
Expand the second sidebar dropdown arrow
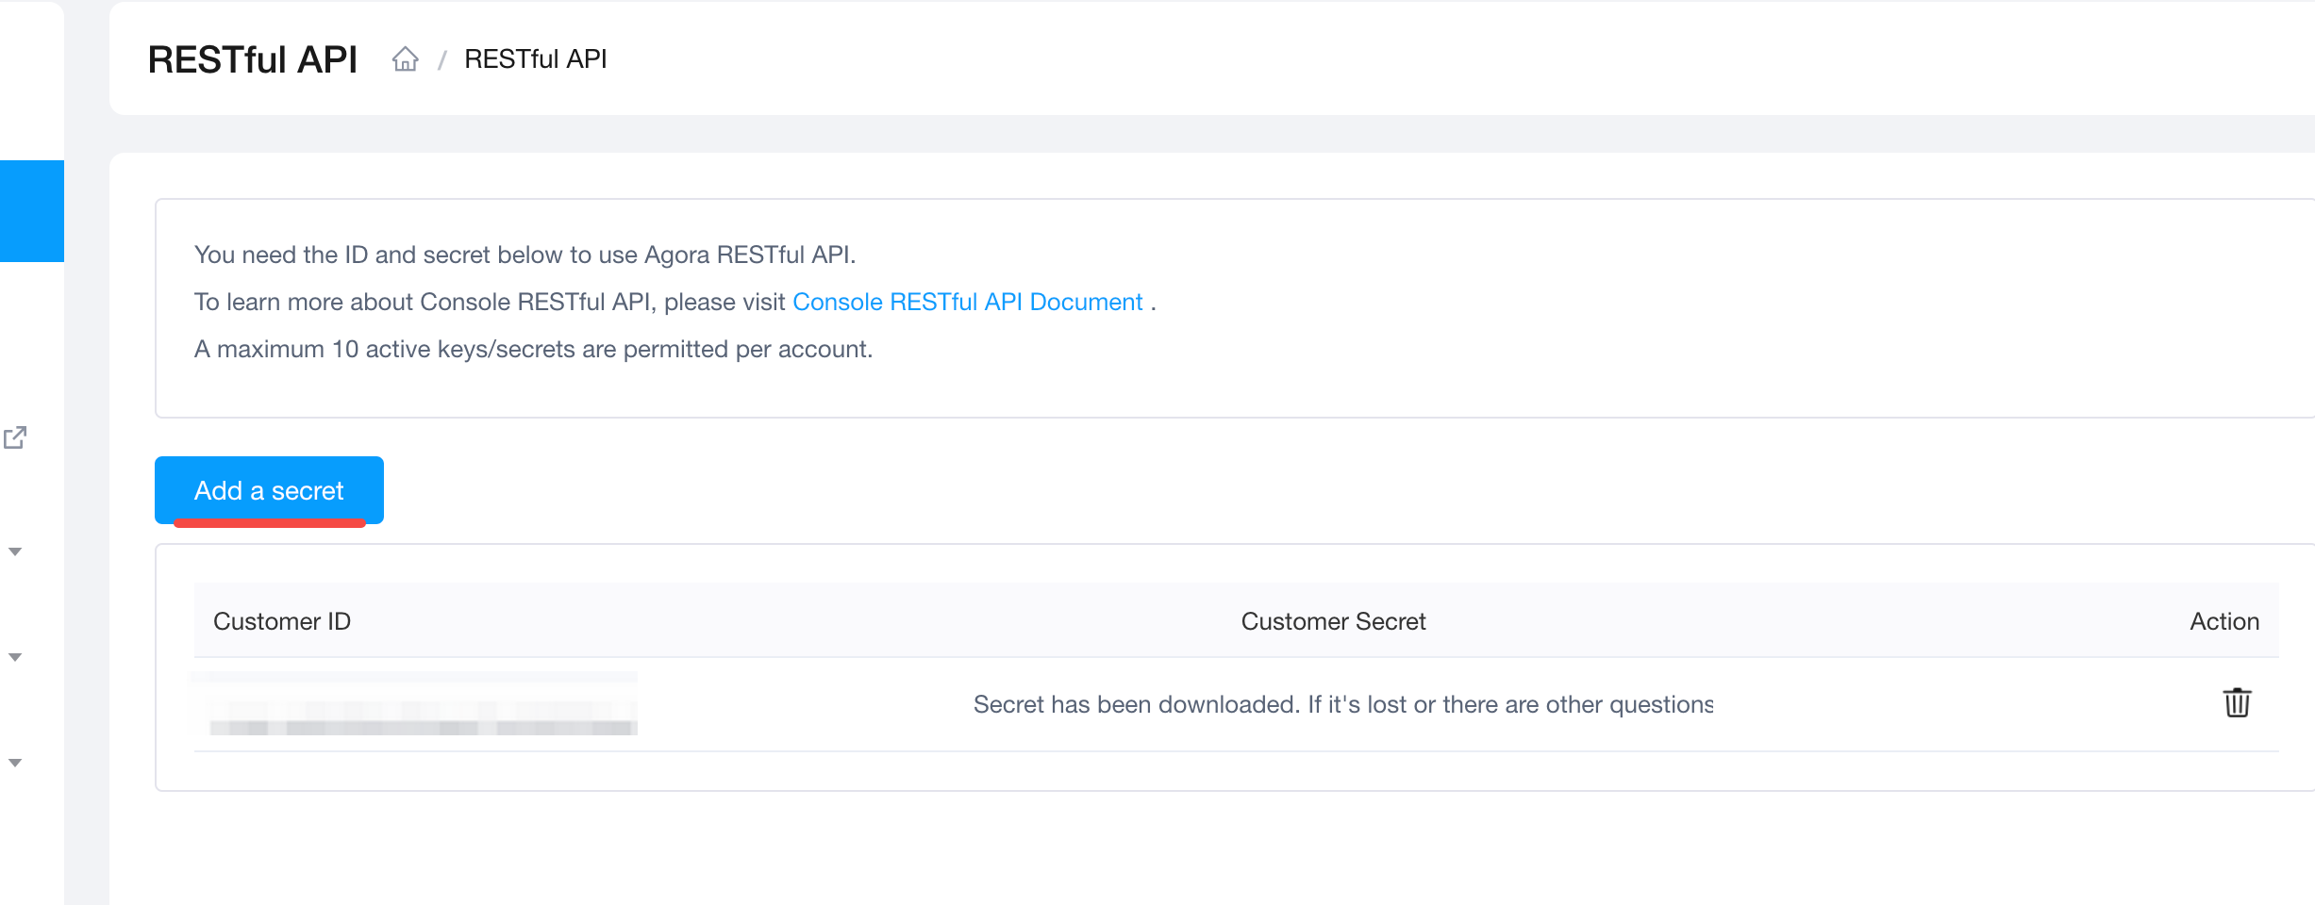(15, 657)
